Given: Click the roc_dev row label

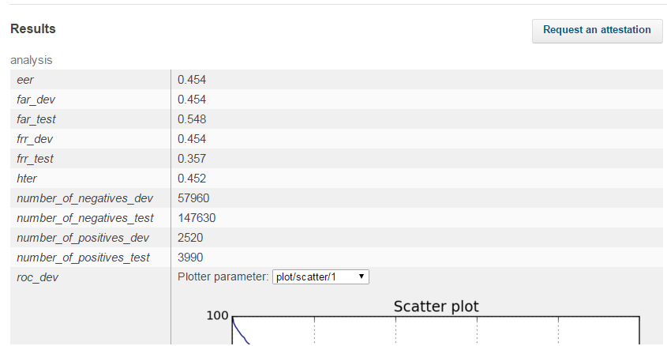Looking at the screenshot, I should (37, 276).
